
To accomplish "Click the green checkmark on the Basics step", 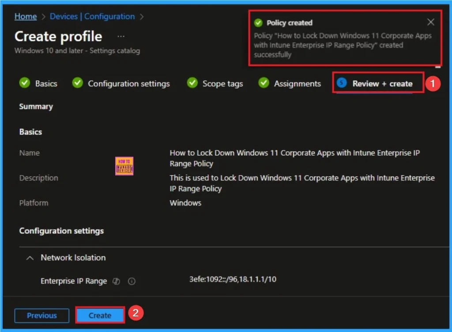I will [24, 83].
